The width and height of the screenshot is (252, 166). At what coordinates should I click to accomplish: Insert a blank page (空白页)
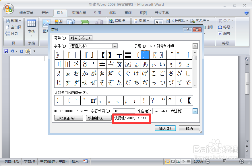click(13, 27)
